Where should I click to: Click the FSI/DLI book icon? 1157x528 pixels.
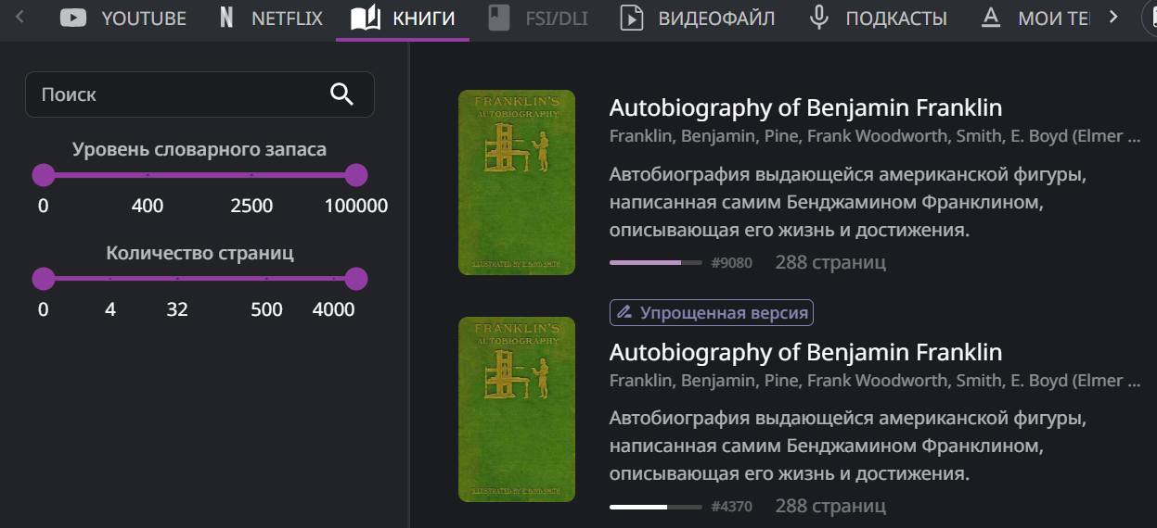point(499,18)
